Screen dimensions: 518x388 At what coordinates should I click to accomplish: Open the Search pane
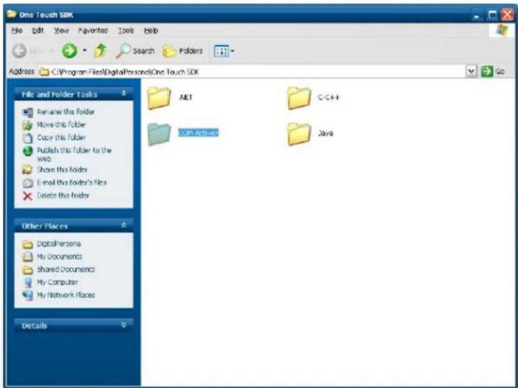pos(136,51)
